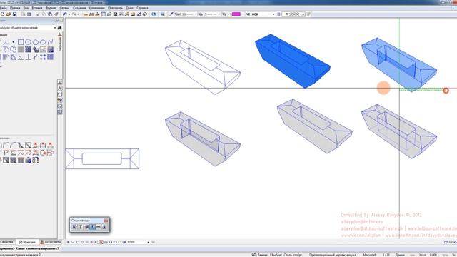Click the perpendicular line tool icon
Viewport: 457px width, 257px height.
click(28, 57)
